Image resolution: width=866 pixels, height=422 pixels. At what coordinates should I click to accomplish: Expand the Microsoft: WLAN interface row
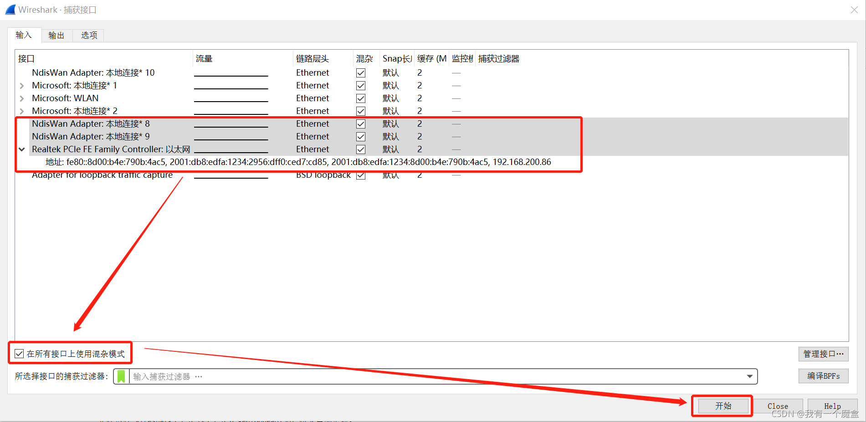tap(21, 98)
